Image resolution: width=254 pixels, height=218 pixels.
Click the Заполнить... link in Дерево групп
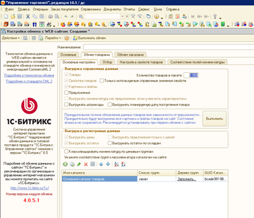point(187,179)
